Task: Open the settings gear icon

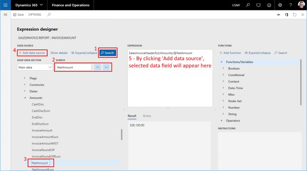Action: coord(280,5)
